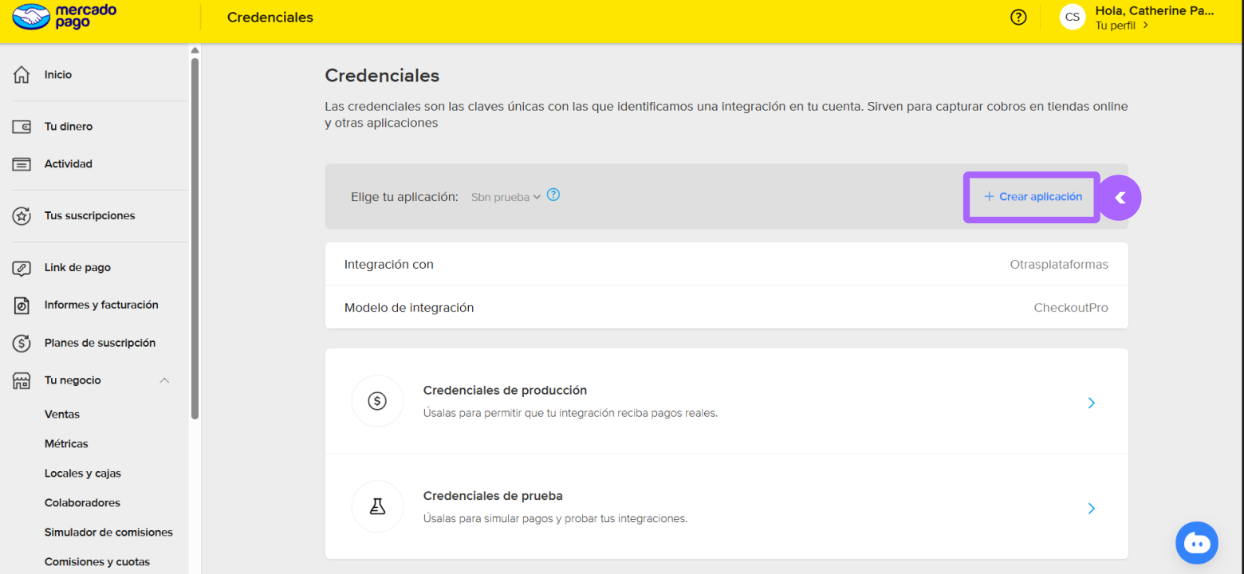Click the Crear aplicación button

[x=1033, y=197]
